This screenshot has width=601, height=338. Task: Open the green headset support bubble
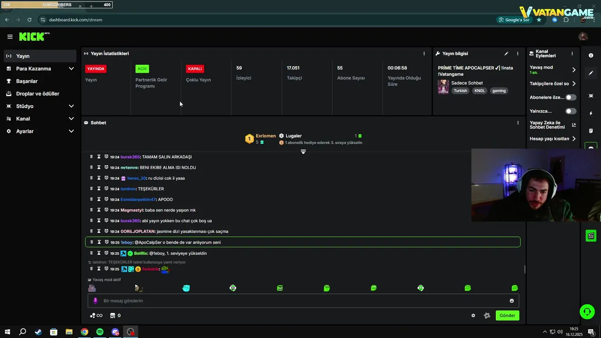coord(587,311)
